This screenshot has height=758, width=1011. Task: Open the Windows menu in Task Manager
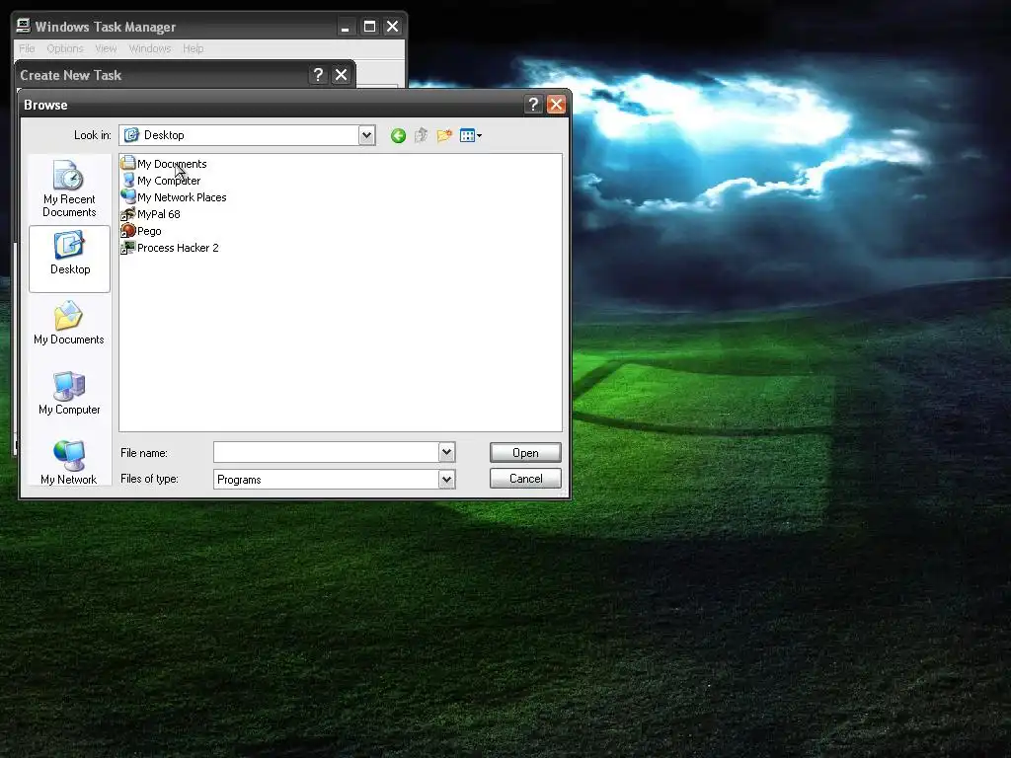tap(150, 48)
